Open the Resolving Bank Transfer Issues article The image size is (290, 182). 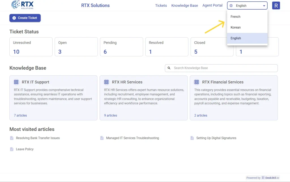pyautogui.click(x=38, y=138)
